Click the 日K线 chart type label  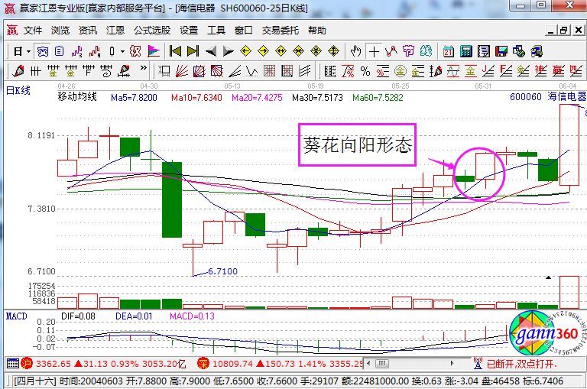click(18, 90)
